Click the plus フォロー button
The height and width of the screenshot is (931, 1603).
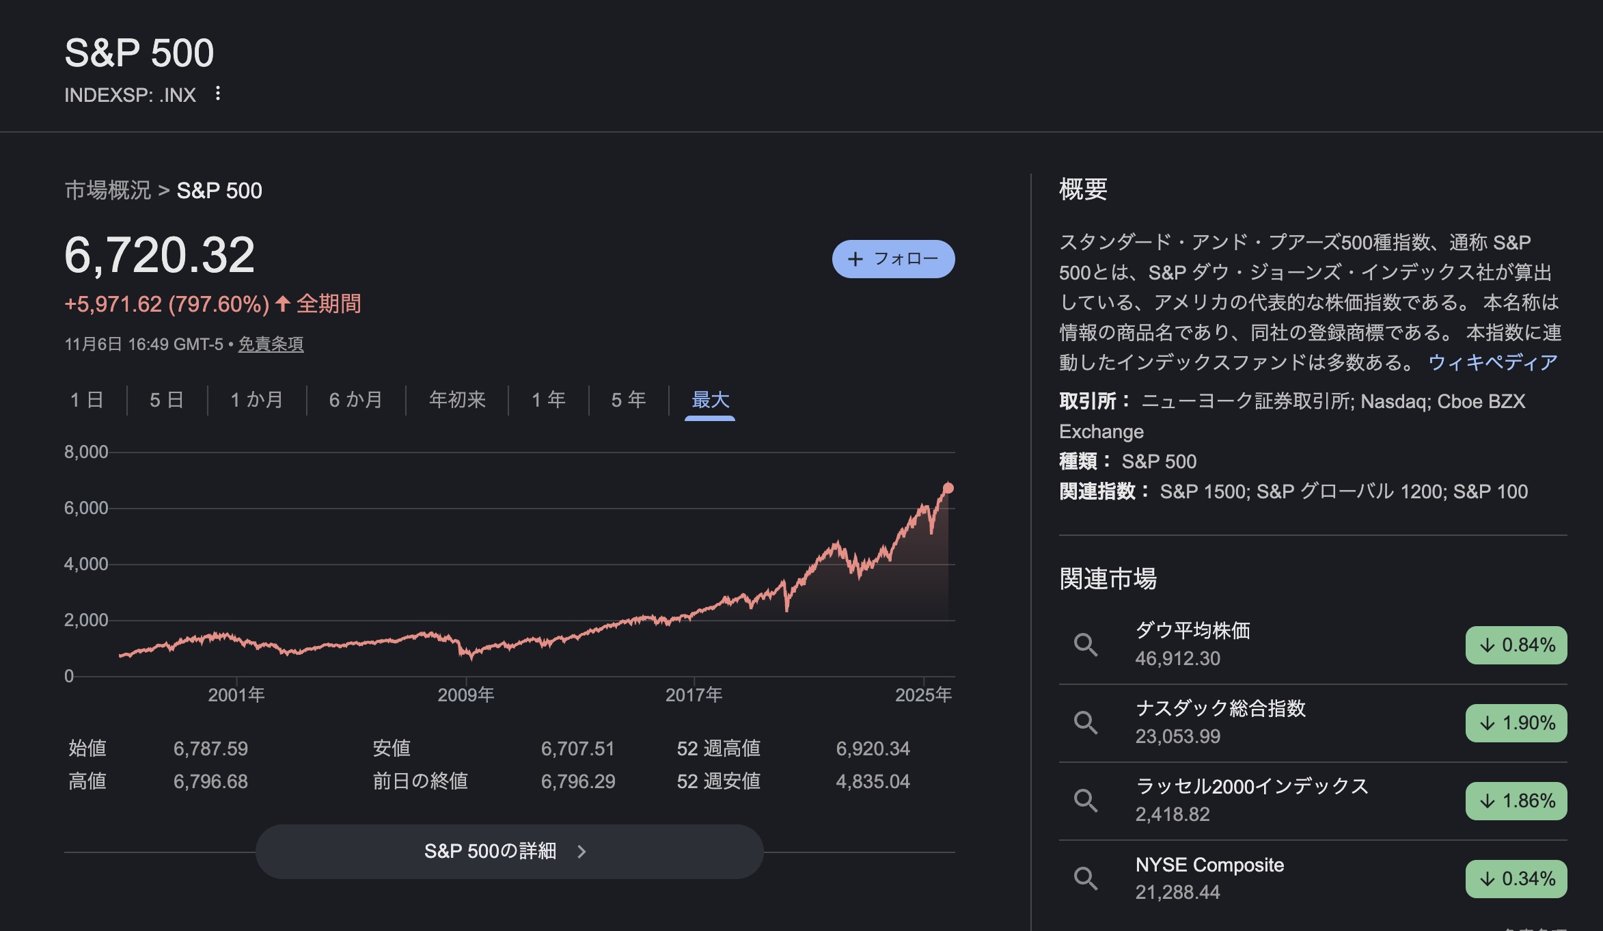(893, 259)
